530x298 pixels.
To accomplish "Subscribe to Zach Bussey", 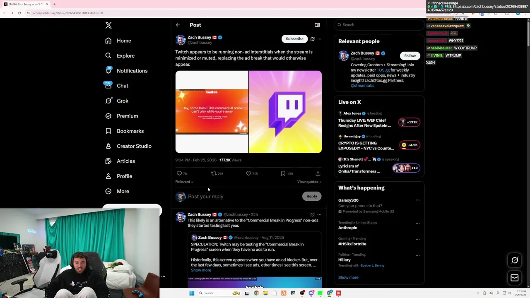I will pos(294,39).
